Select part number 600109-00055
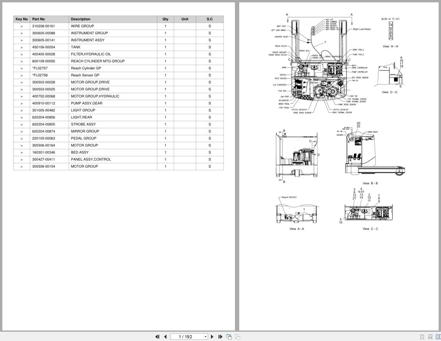Image resolution: width=441 pixels, height=341 pixels. pos(44,61)
